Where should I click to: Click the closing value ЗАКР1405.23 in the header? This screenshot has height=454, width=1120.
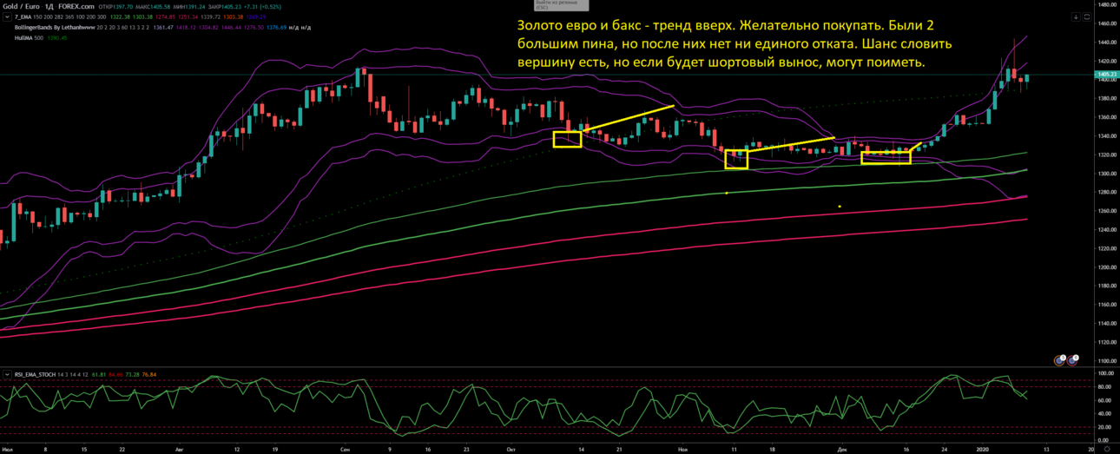click(x=225, y=6)
